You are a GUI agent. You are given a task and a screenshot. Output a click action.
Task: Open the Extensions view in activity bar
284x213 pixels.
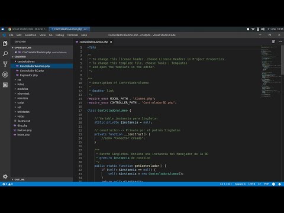(5, 85)
